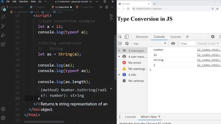
Task: Create a live expression with the eye icon
Action: 173,43
